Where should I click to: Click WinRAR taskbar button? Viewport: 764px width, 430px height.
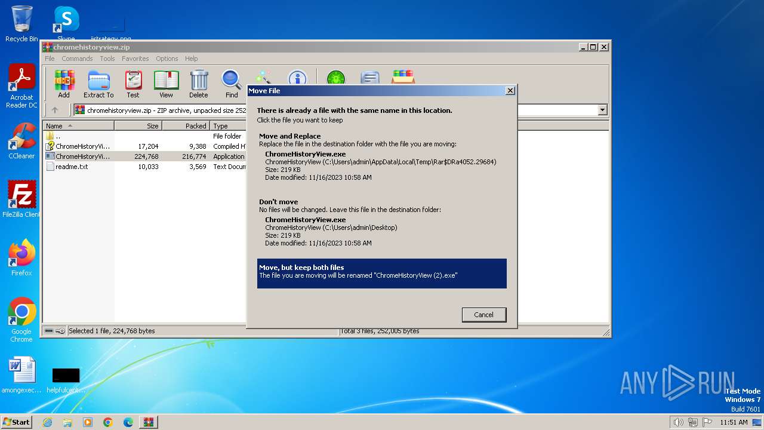pyautogui.click(x=149, y=422)
